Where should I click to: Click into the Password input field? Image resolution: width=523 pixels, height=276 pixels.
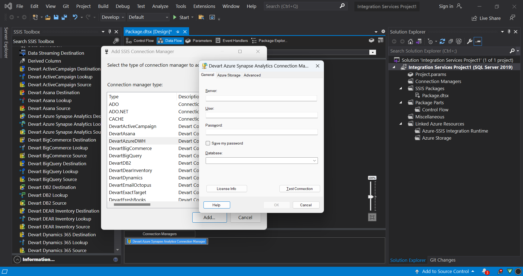coord(261,132)
